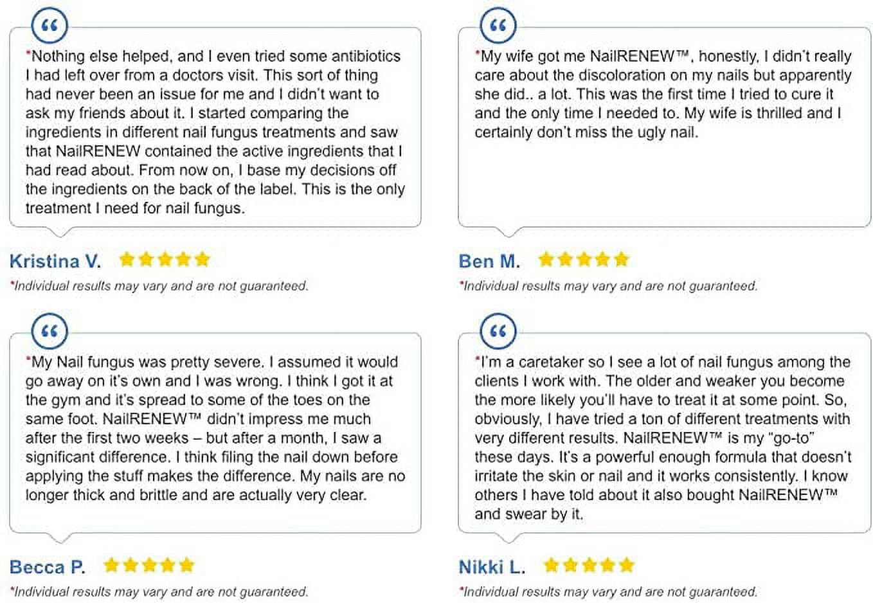Click Kristina's review about leftover antibiotics
873x603 pixels.
click(215, 132)
